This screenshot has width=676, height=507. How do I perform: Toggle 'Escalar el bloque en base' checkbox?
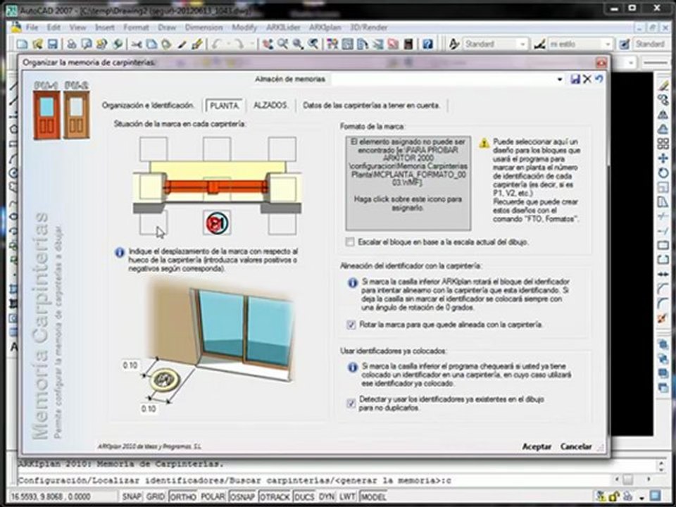pos(350,242)
